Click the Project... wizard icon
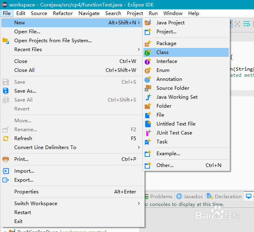The width and height of the screenshot is (254, 232). point(148,32)
